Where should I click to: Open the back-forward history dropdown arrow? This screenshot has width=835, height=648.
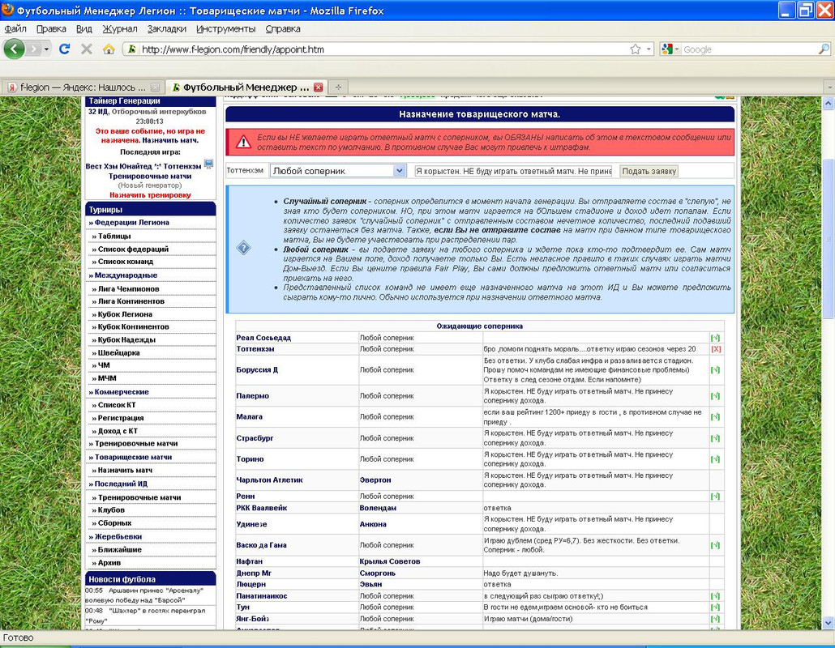tap(47, 49)
